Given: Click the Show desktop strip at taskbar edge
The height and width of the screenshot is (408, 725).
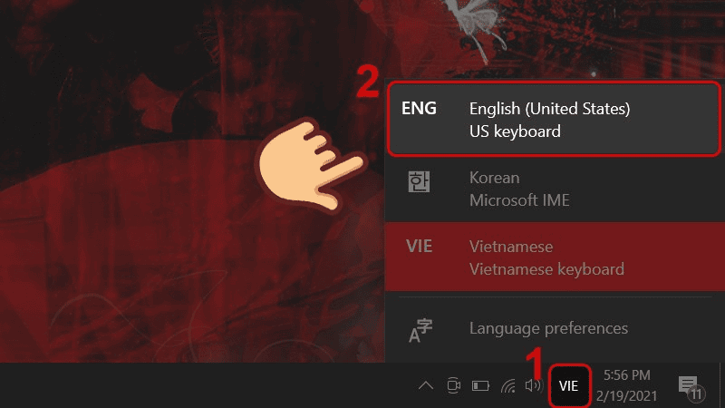Looking at the screenshot, I should pos(721,386).
